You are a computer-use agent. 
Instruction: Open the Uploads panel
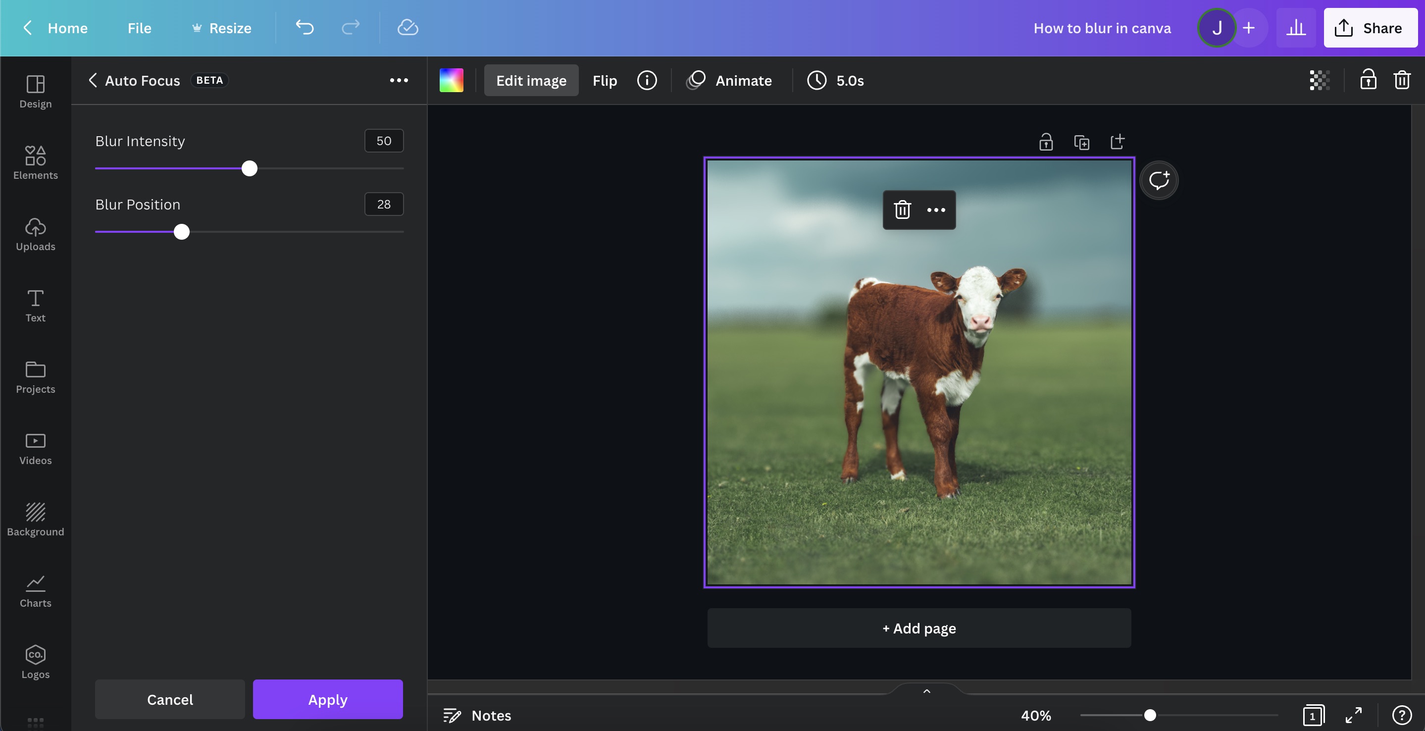click(x=36, y=235)
